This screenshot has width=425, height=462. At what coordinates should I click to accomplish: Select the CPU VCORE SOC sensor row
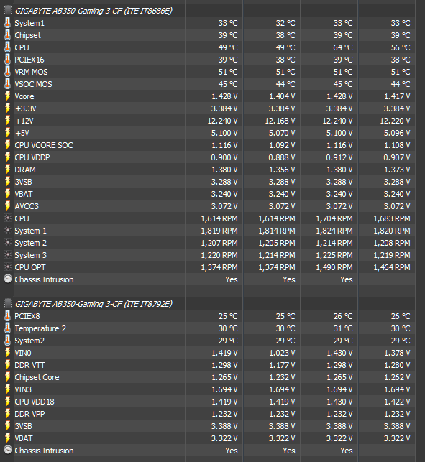pyautogui.click(x=209, y=145)
